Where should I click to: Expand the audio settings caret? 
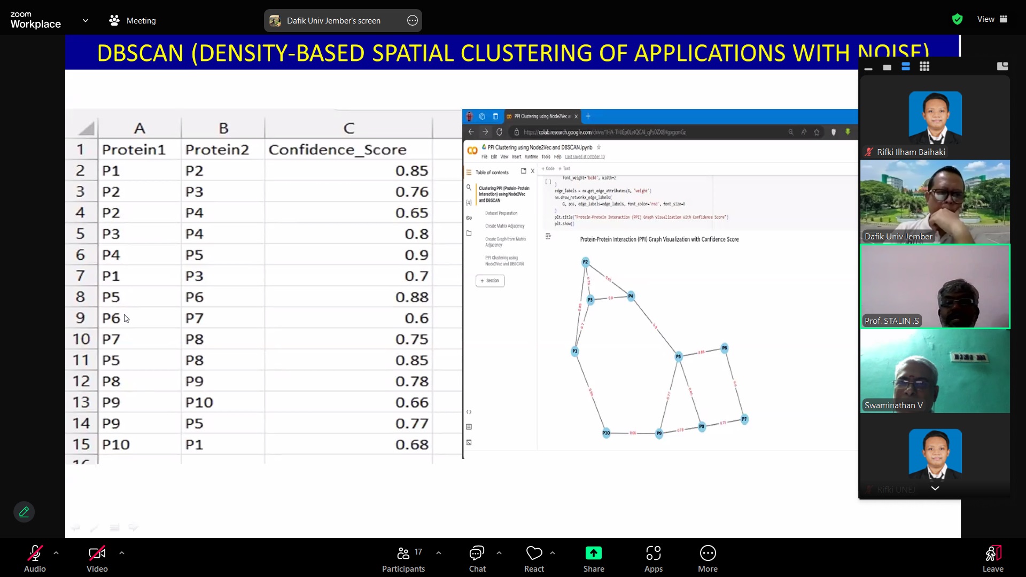tap(56, 553)
